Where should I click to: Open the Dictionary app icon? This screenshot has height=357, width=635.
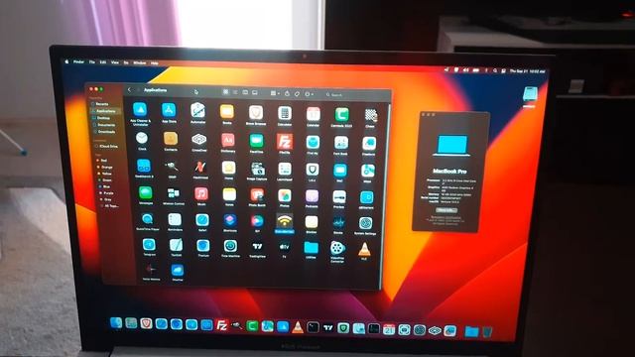(227, 141)
